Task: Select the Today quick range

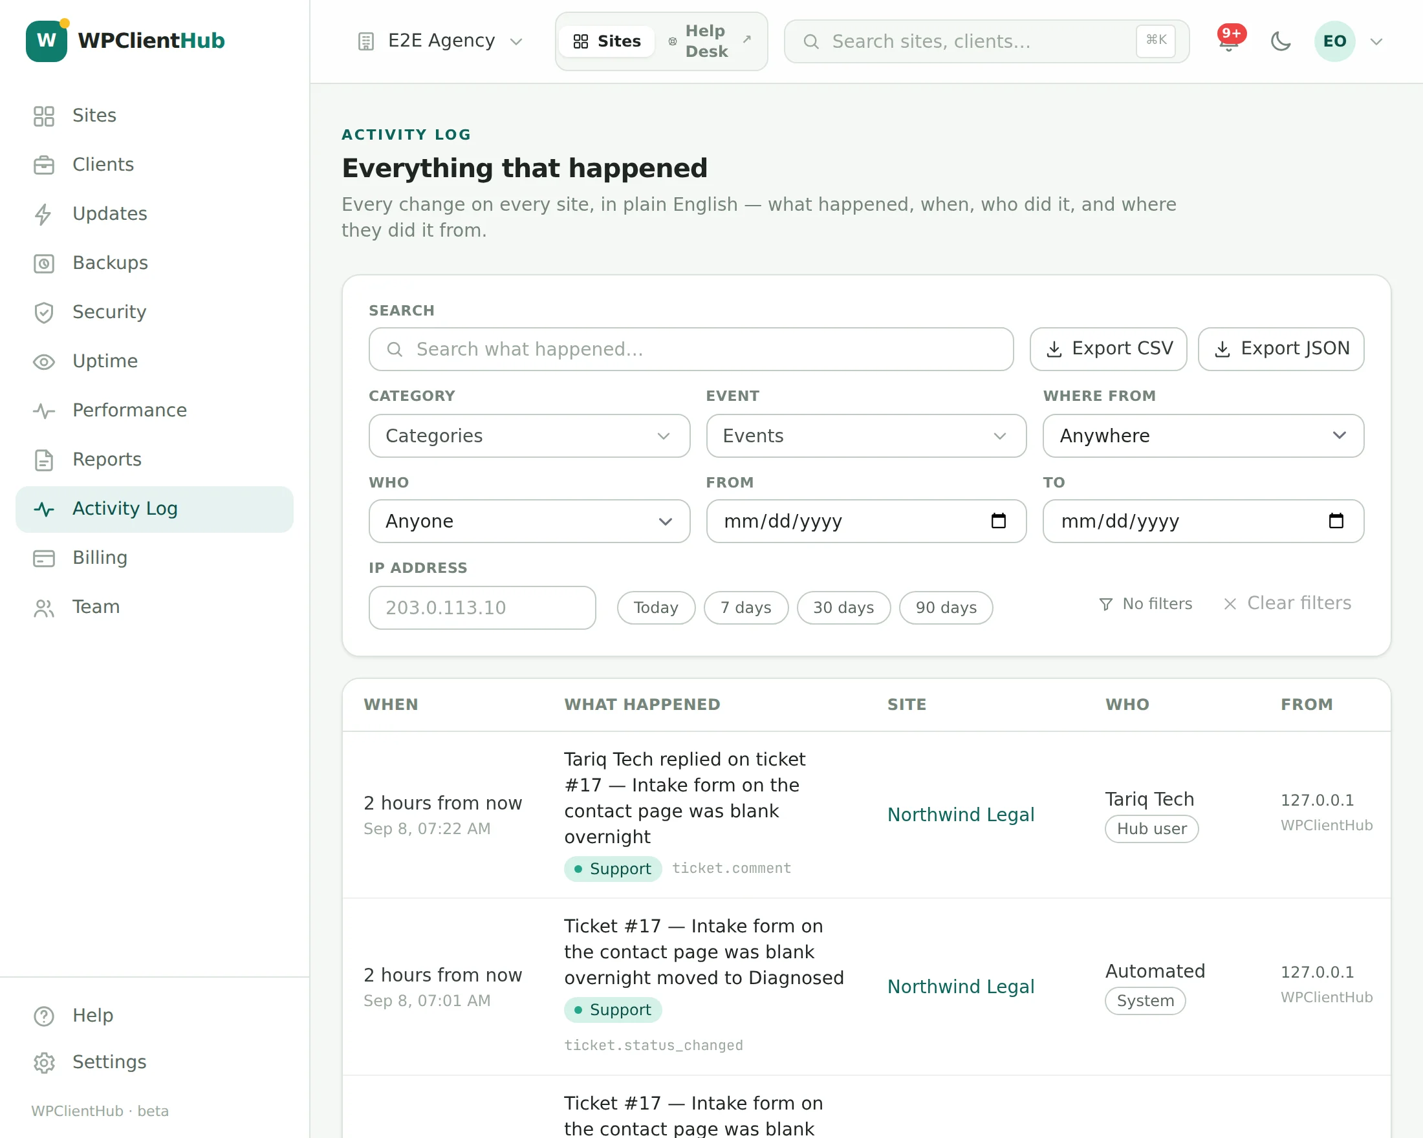Action: [x=656, y=608]
